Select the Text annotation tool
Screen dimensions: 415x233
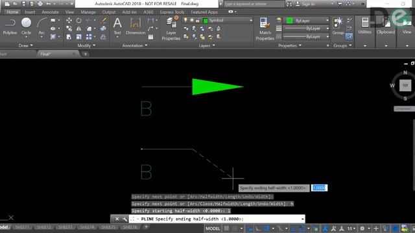117,27
